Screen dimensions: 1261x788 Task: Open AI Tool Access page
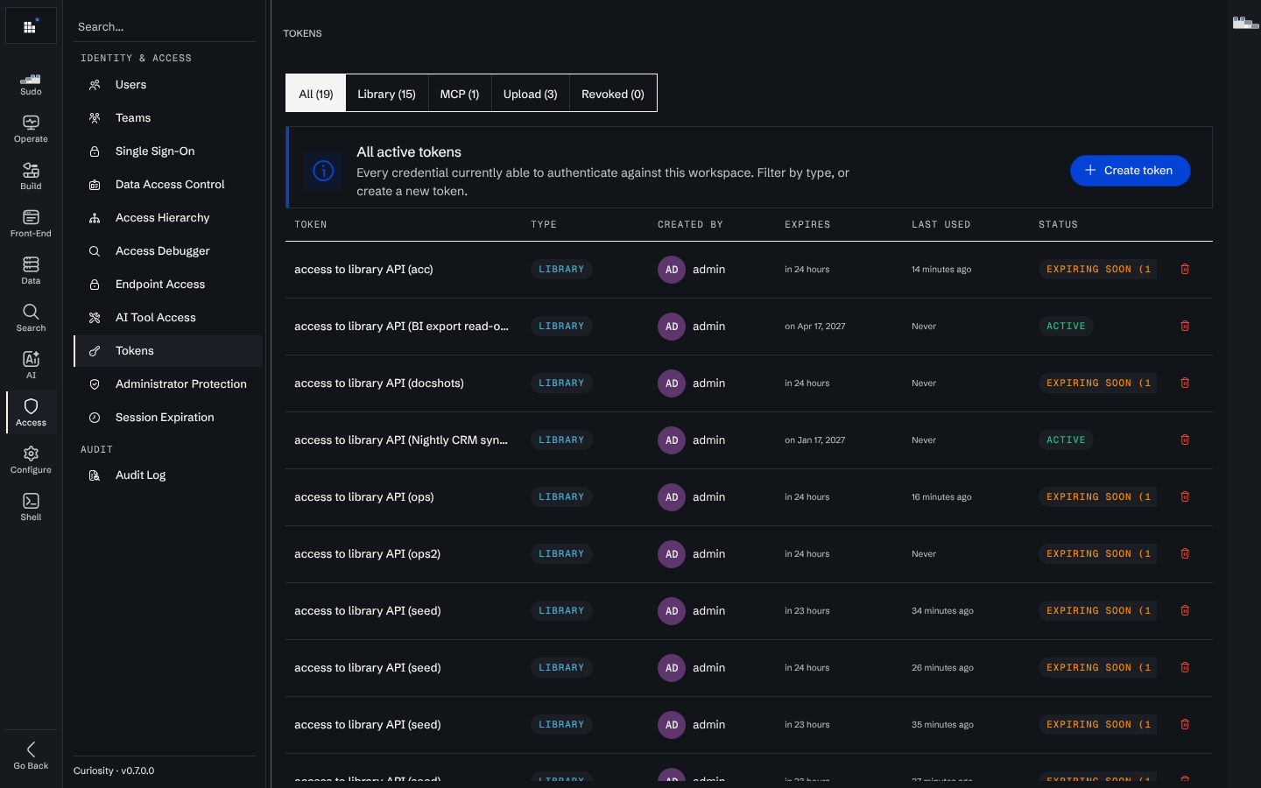coord(168,318)
